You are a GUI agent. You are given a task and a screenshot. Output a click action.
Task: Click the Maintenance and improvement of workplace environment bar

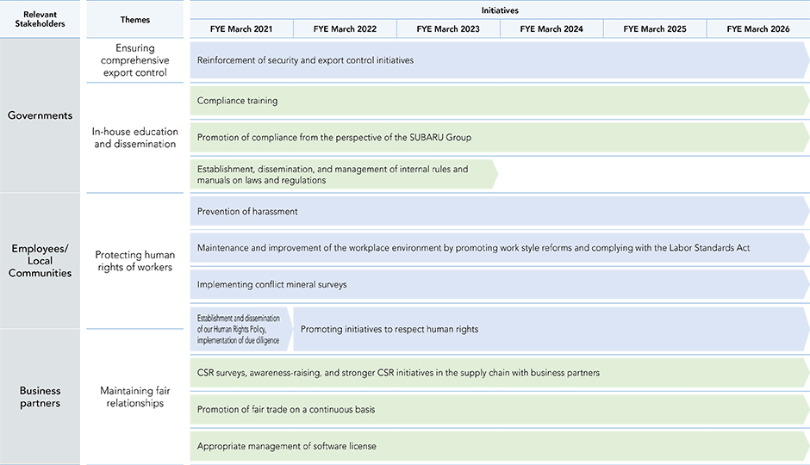tap(500, 248)
